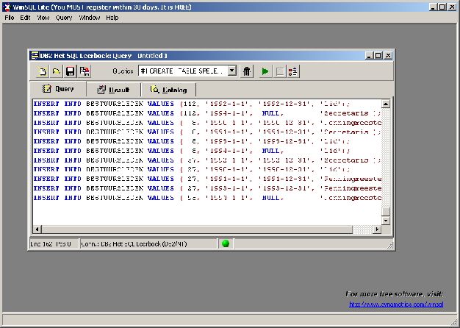Close the DB2 query child window
The image size is (460, 328).
[x=388, y=55]
